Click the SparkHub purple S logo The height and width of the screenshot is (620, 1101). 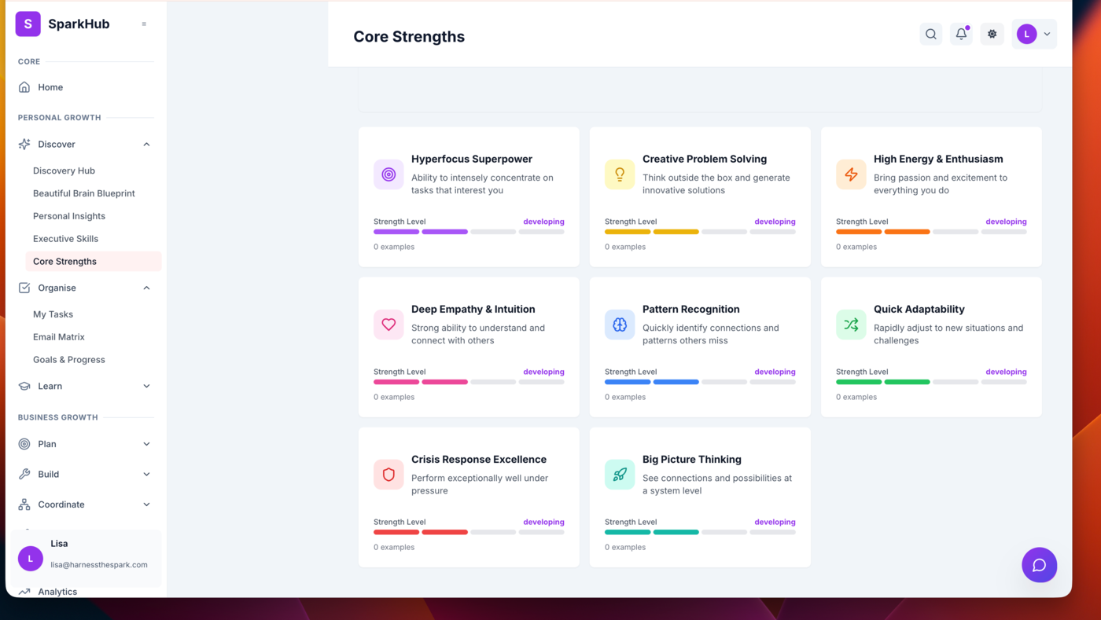(x=28, y=24)
